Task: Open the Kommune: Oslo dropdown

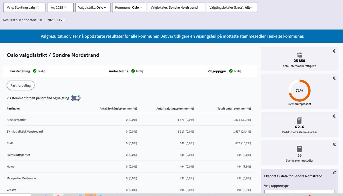Action: point(129,7)
